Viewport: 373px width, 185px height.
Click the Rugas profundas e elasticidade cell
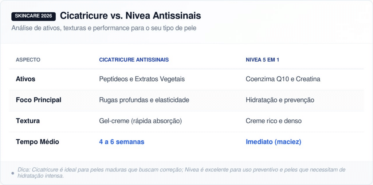[x=144, y=100]
